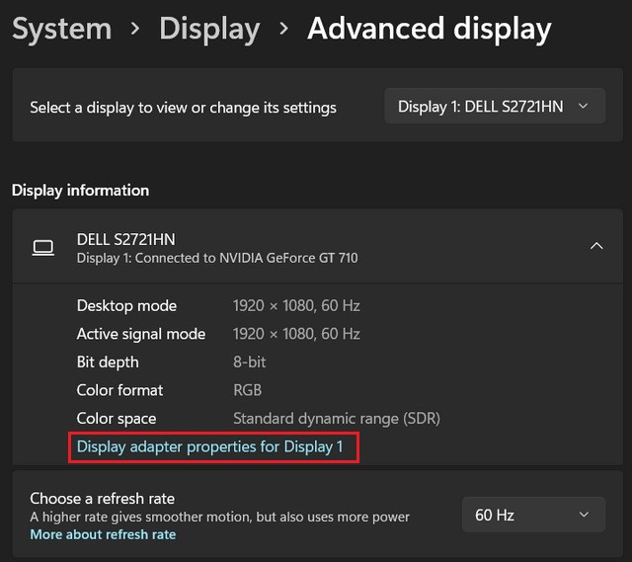Click the 8-bit bit depth value
632x562 pixels.
[x=249, y=362]
